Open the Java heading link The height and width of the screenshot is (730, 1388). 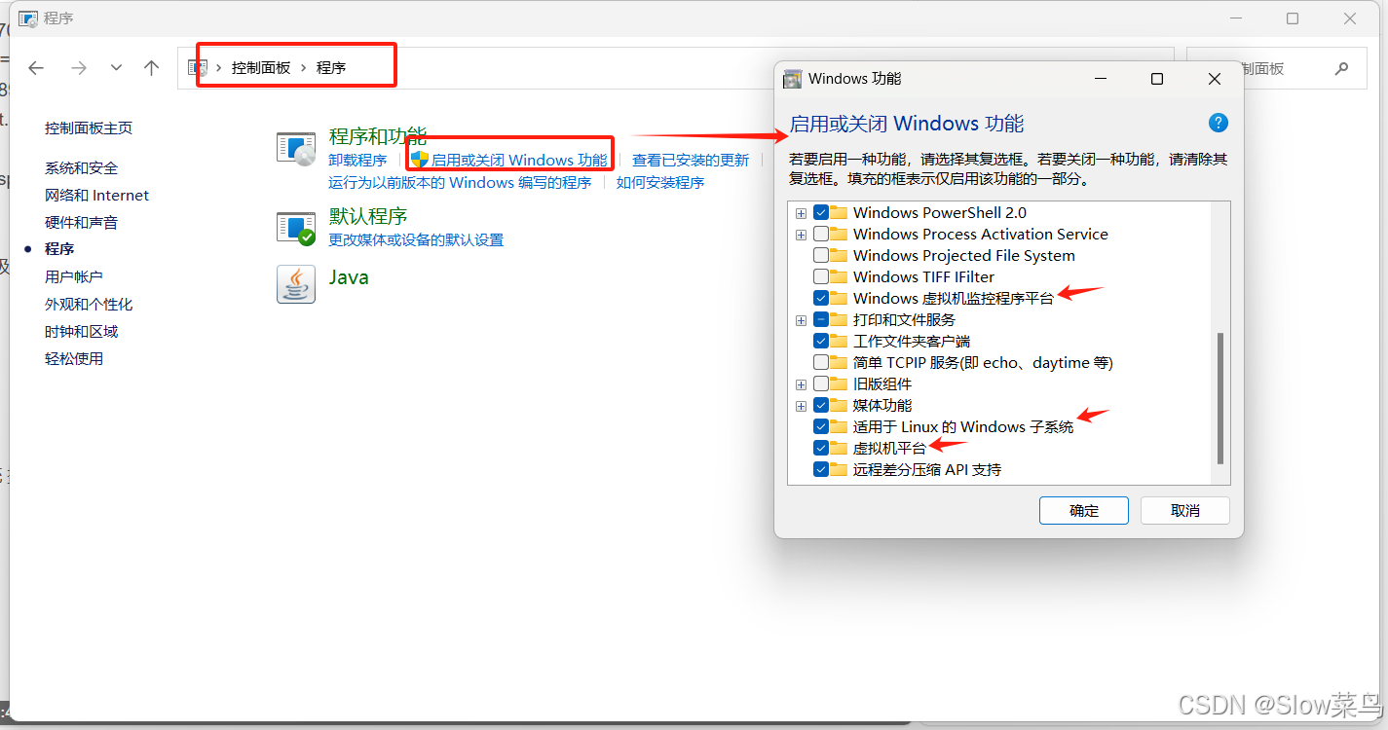349,277
